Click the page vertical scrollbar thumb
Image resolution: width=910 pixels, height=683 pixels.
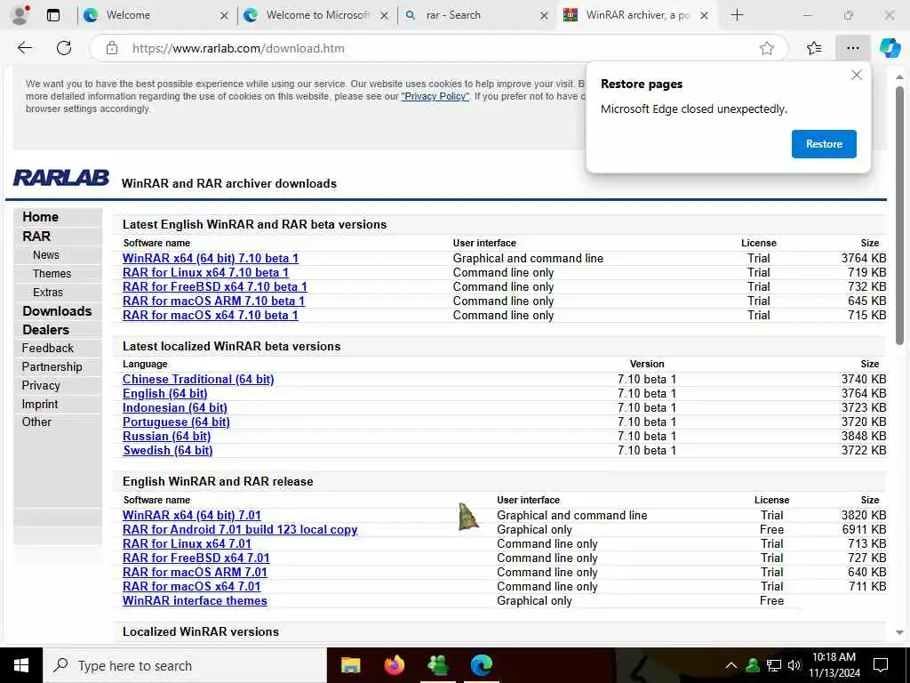(899, 215)
